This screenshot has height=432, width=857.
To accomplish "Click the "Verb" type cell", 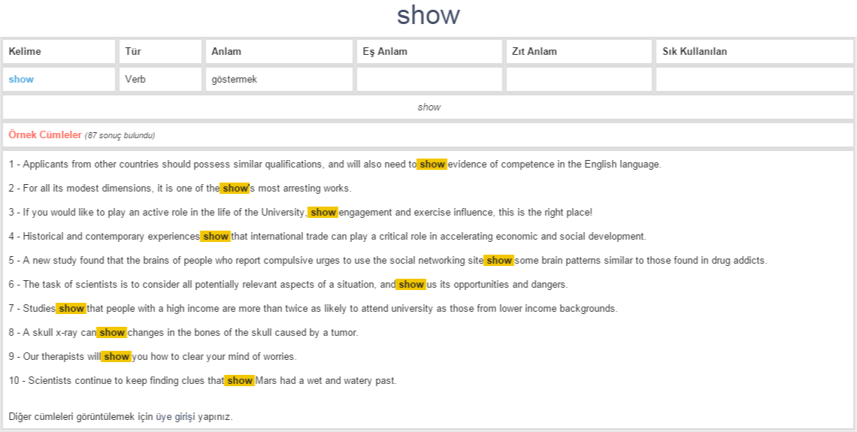I will (x=135, y=80).
